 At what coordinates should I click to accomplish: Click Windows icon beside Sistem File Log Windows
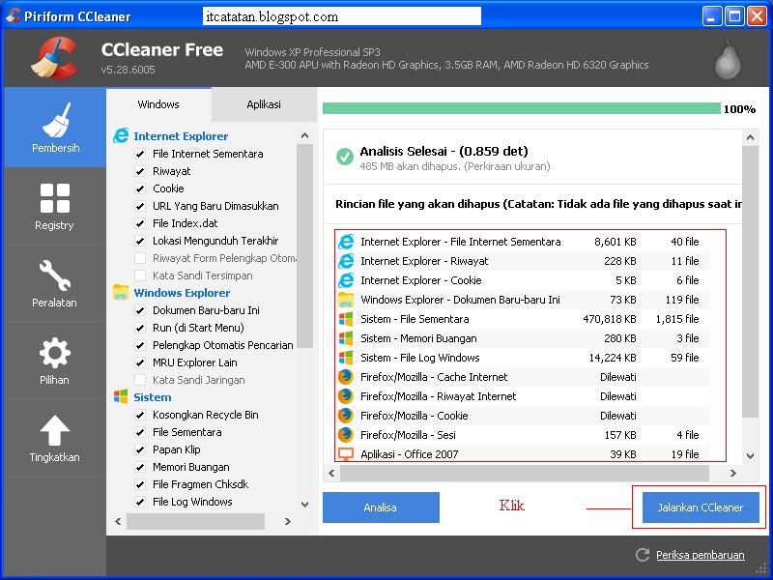[346, 357]
